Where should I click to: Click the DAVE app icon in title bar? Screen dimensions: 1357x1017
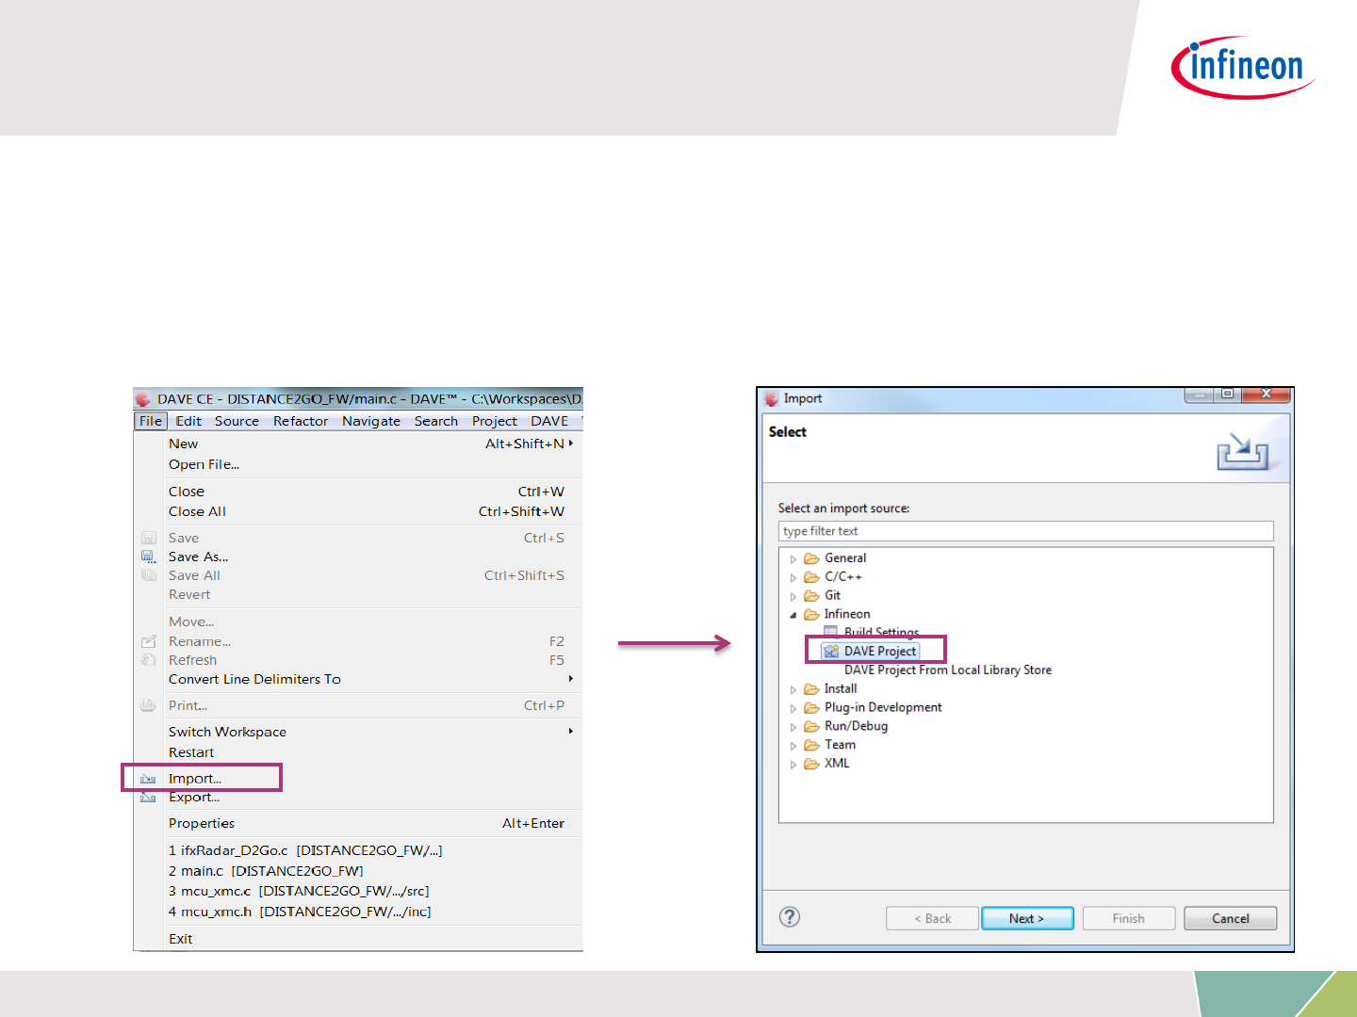[x=143, y=399]
